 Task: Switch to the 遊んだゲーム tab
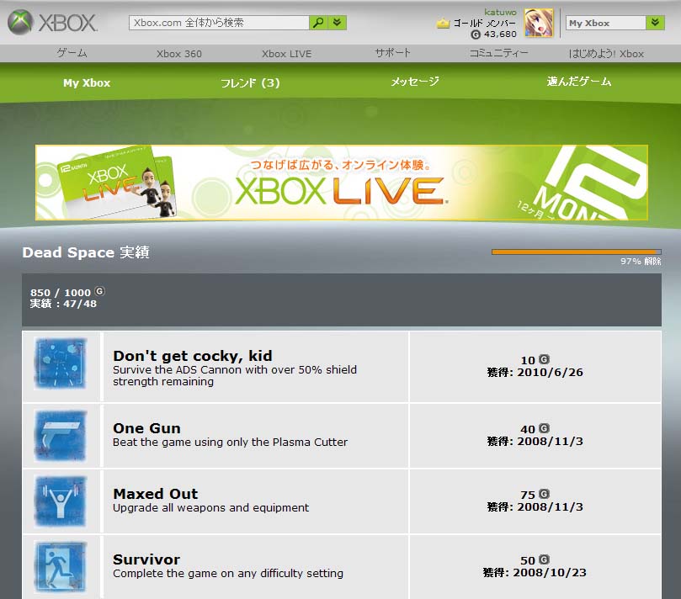click(579, 82)
